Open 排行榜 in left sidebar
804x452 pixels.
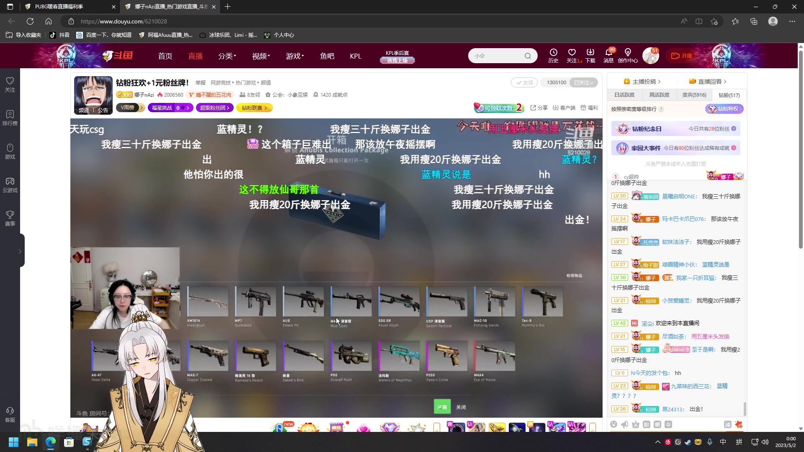tap(10, 118)
